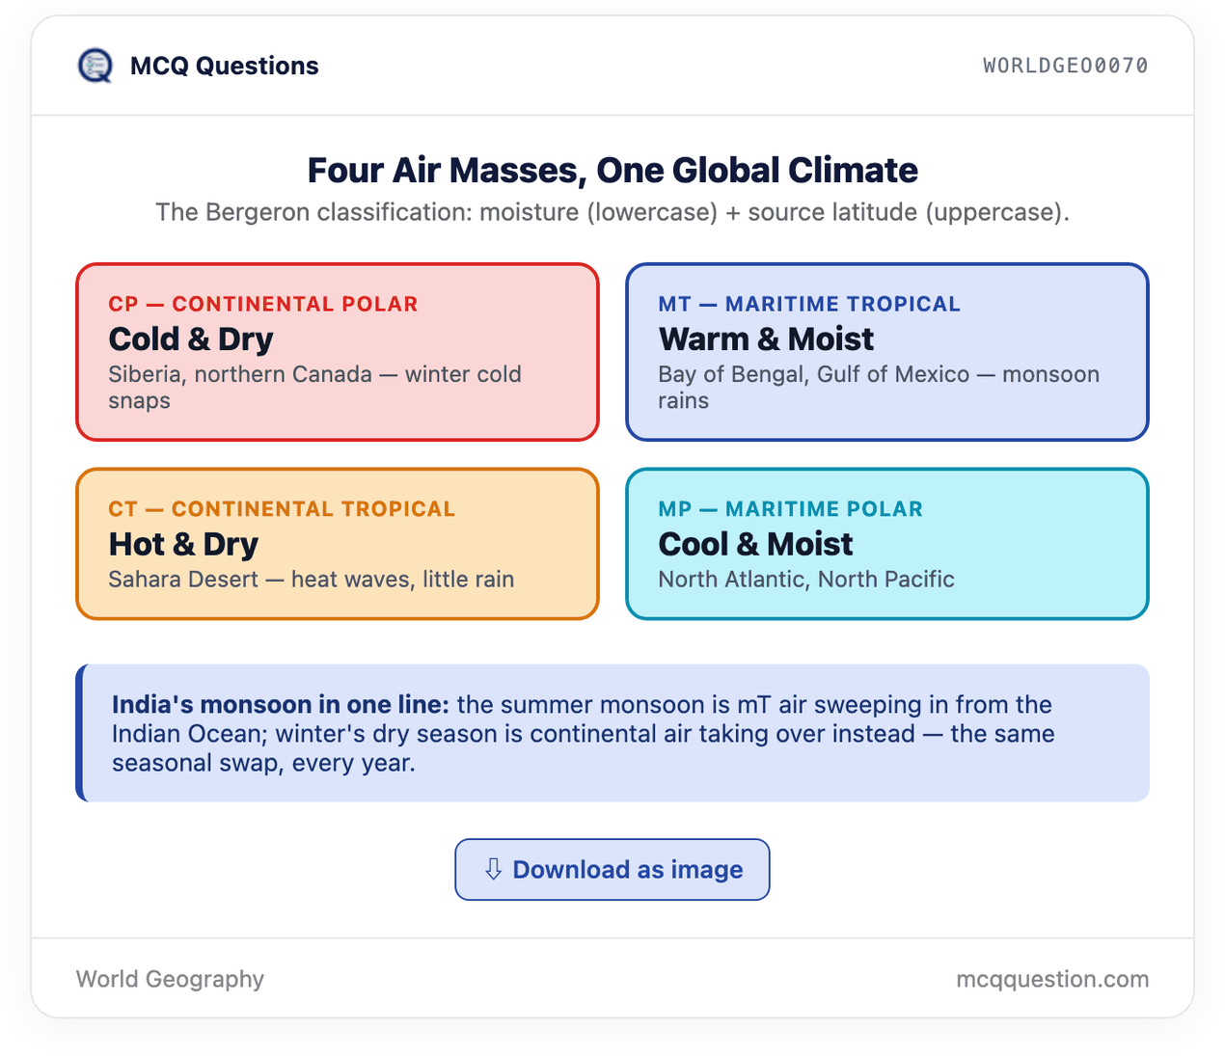Click the Bergeron classification subtitle
1225x1056 pixels.
tap(612, 212)
